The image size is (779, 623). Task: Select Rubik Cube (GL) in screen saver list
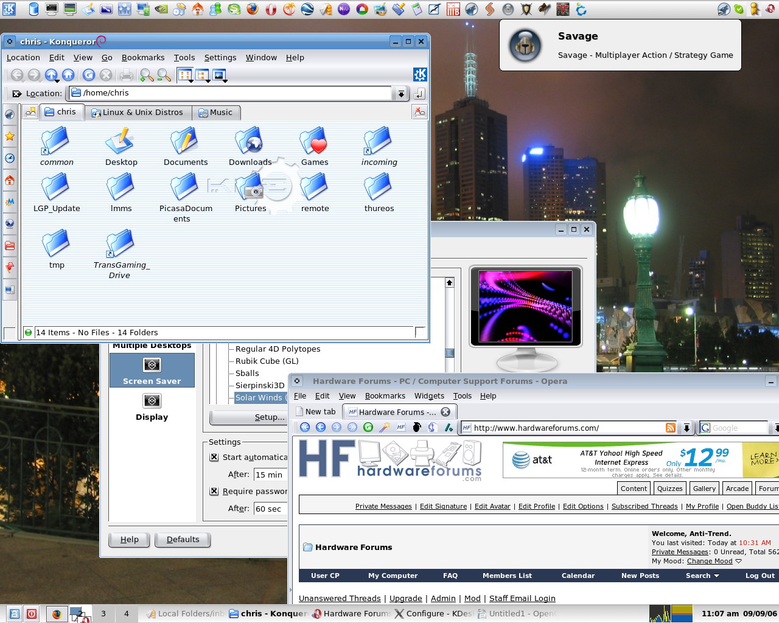[x=267, y=361]
